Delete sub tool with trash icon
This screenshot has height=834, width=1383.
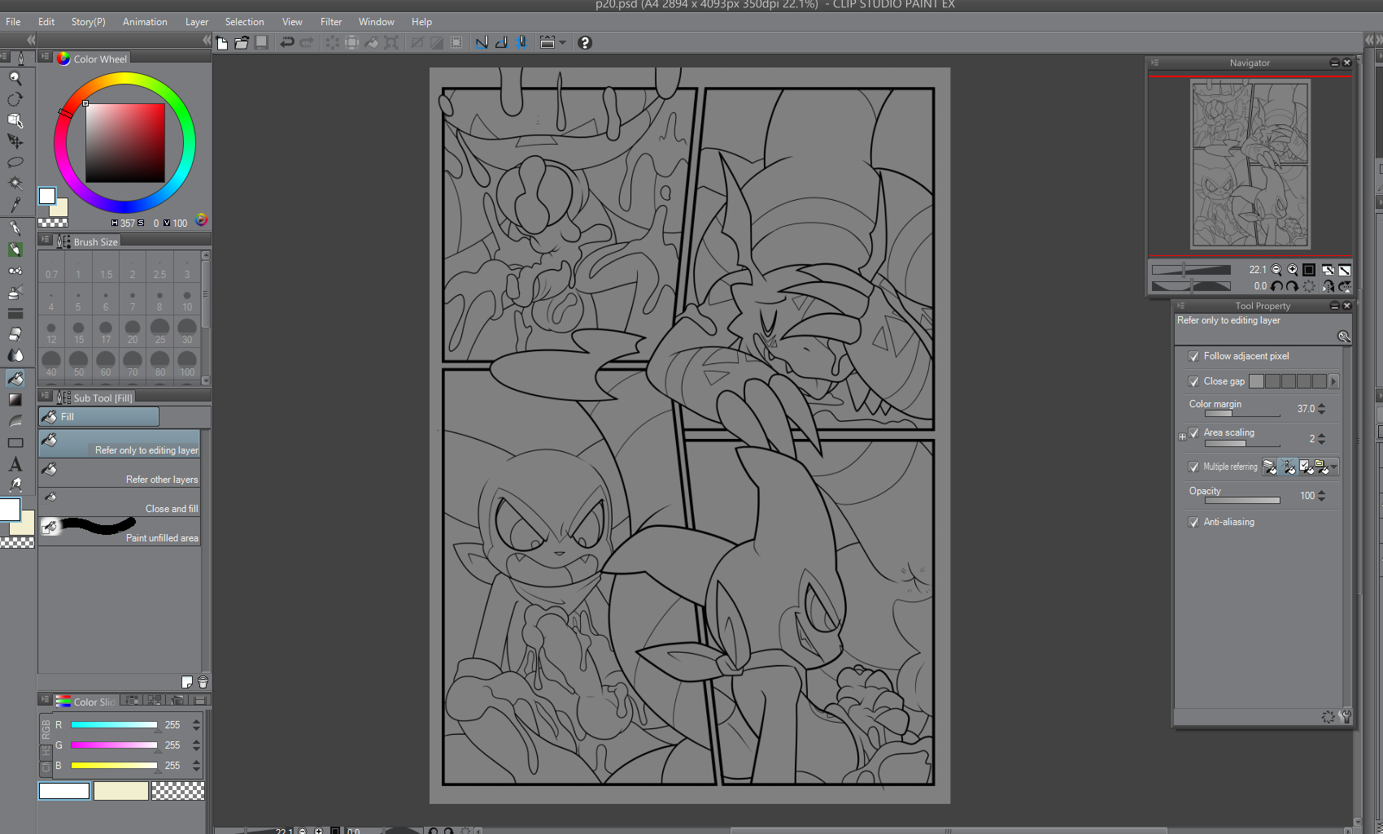[203, 682]
